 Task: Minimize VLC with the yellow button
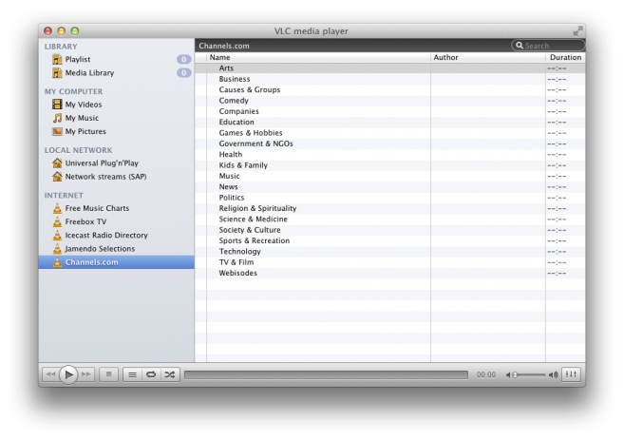point(62,30)
